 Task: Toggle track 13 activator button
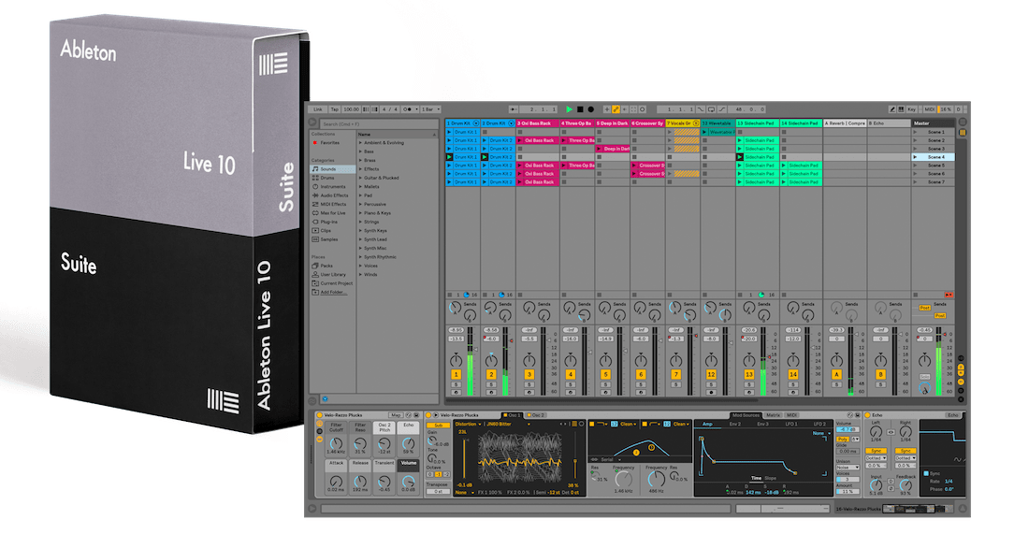pyautogui.click(x=748, y=375)
